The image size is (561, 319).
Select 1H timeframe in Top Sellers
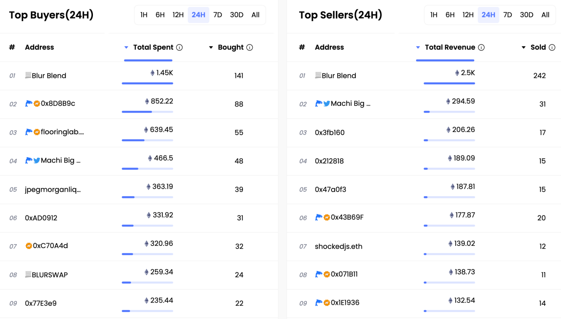434,15
